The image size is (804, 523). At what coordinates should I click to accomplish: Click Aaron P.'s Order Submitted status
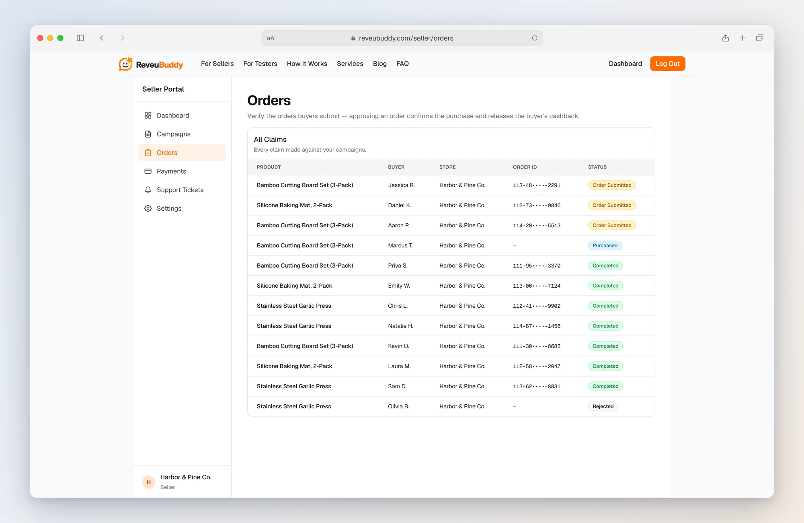click(612, 225)
